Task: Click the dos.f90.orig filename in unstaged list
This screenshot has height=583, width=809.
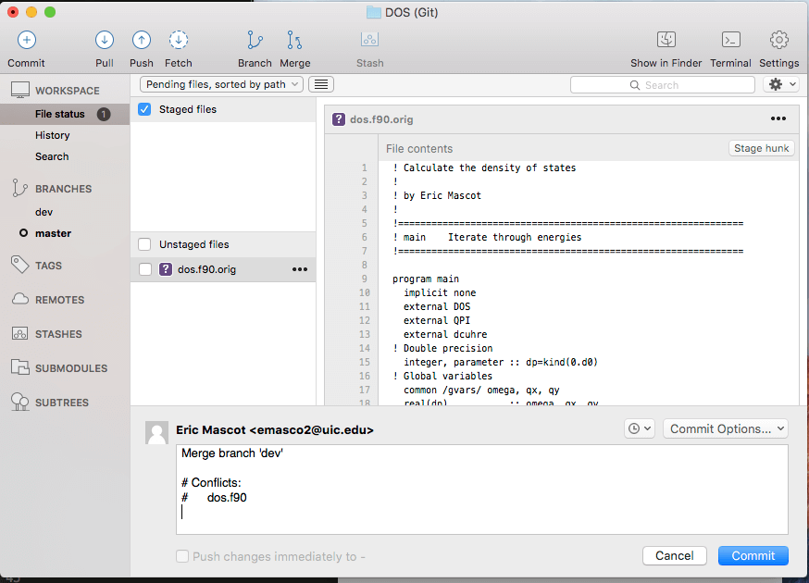Action: [x=207, y=269]
